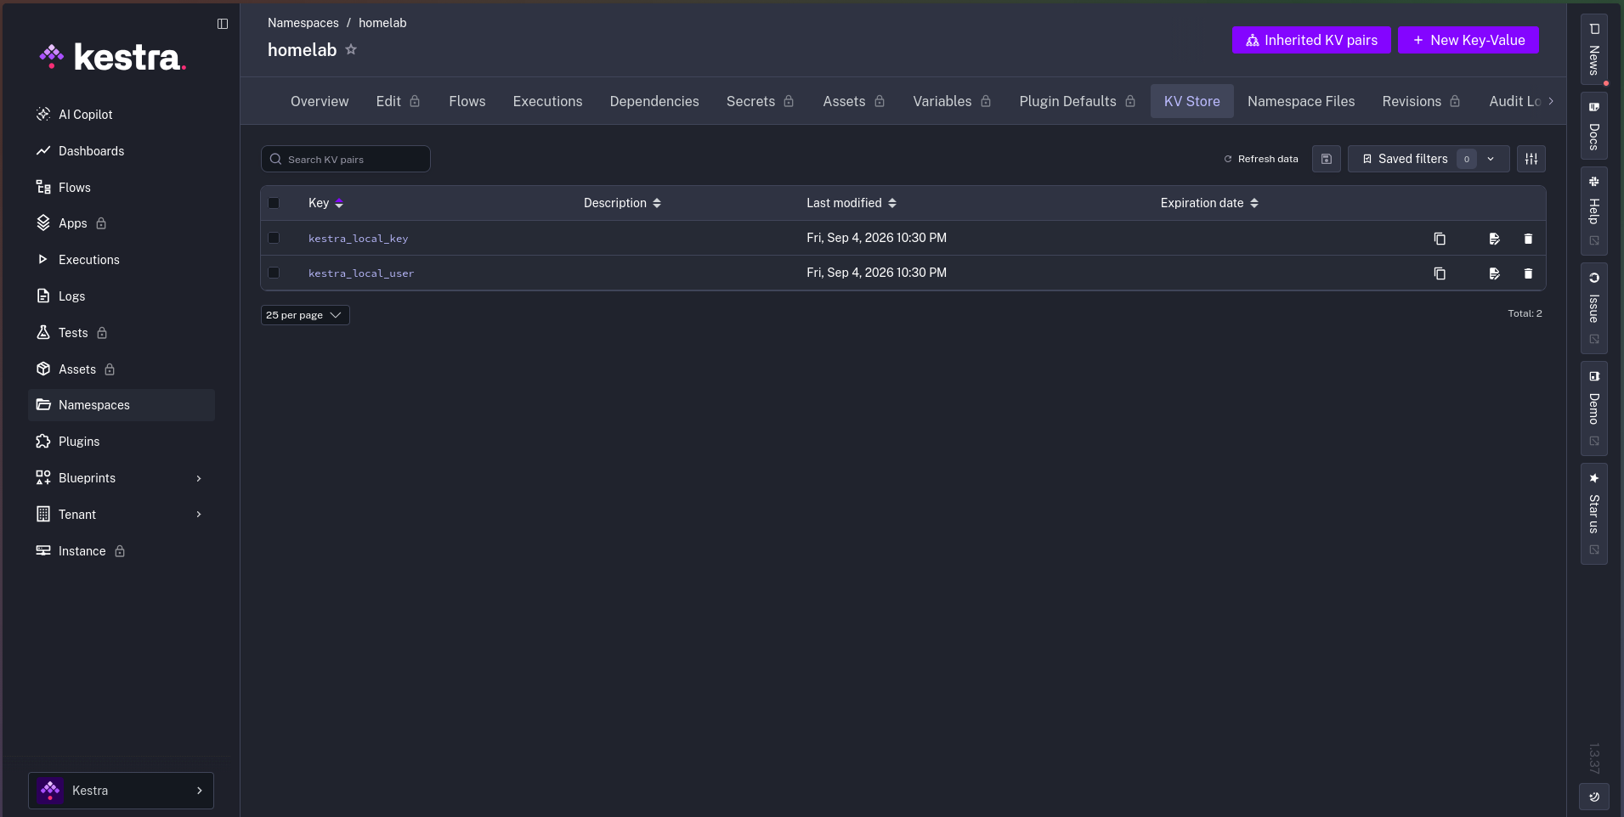Check the kestra_local_key row checkbox
Screen dimensions: 1624x817
click(274, 238)
